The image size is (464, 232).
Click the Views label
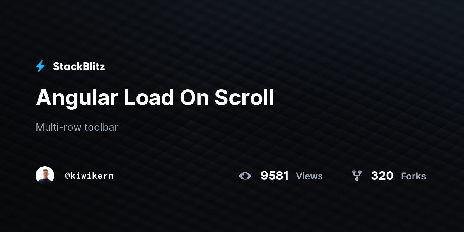(x=309, y=176)
